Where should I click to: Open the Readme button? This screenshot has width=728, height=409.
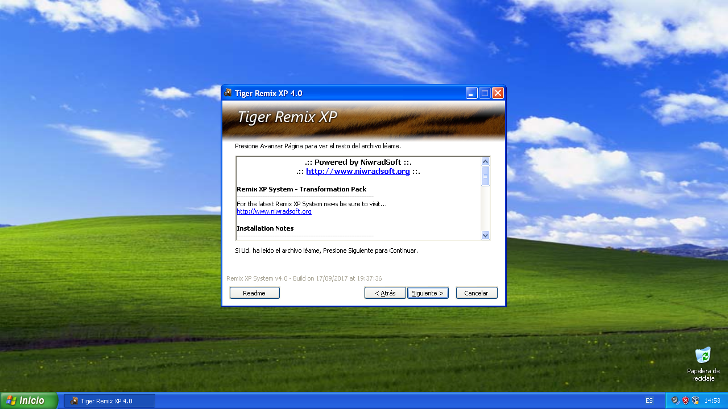click(254, 293)
